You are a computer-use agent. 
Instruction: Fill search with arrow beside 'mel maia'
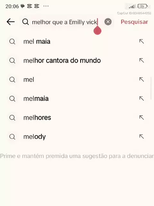(141, 42)
